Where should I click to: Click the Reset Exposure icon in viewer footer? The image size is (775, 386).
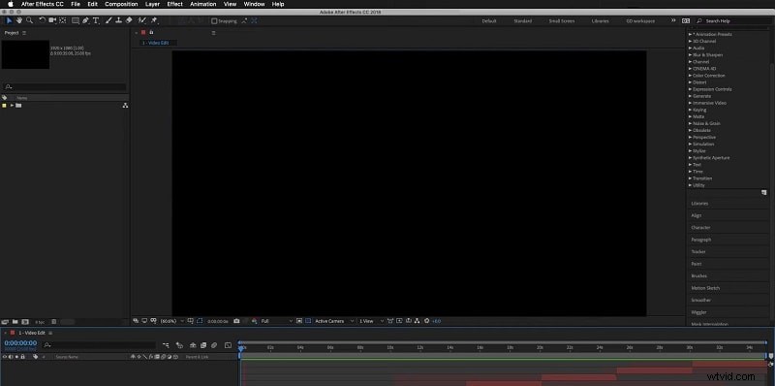point(427,321)
